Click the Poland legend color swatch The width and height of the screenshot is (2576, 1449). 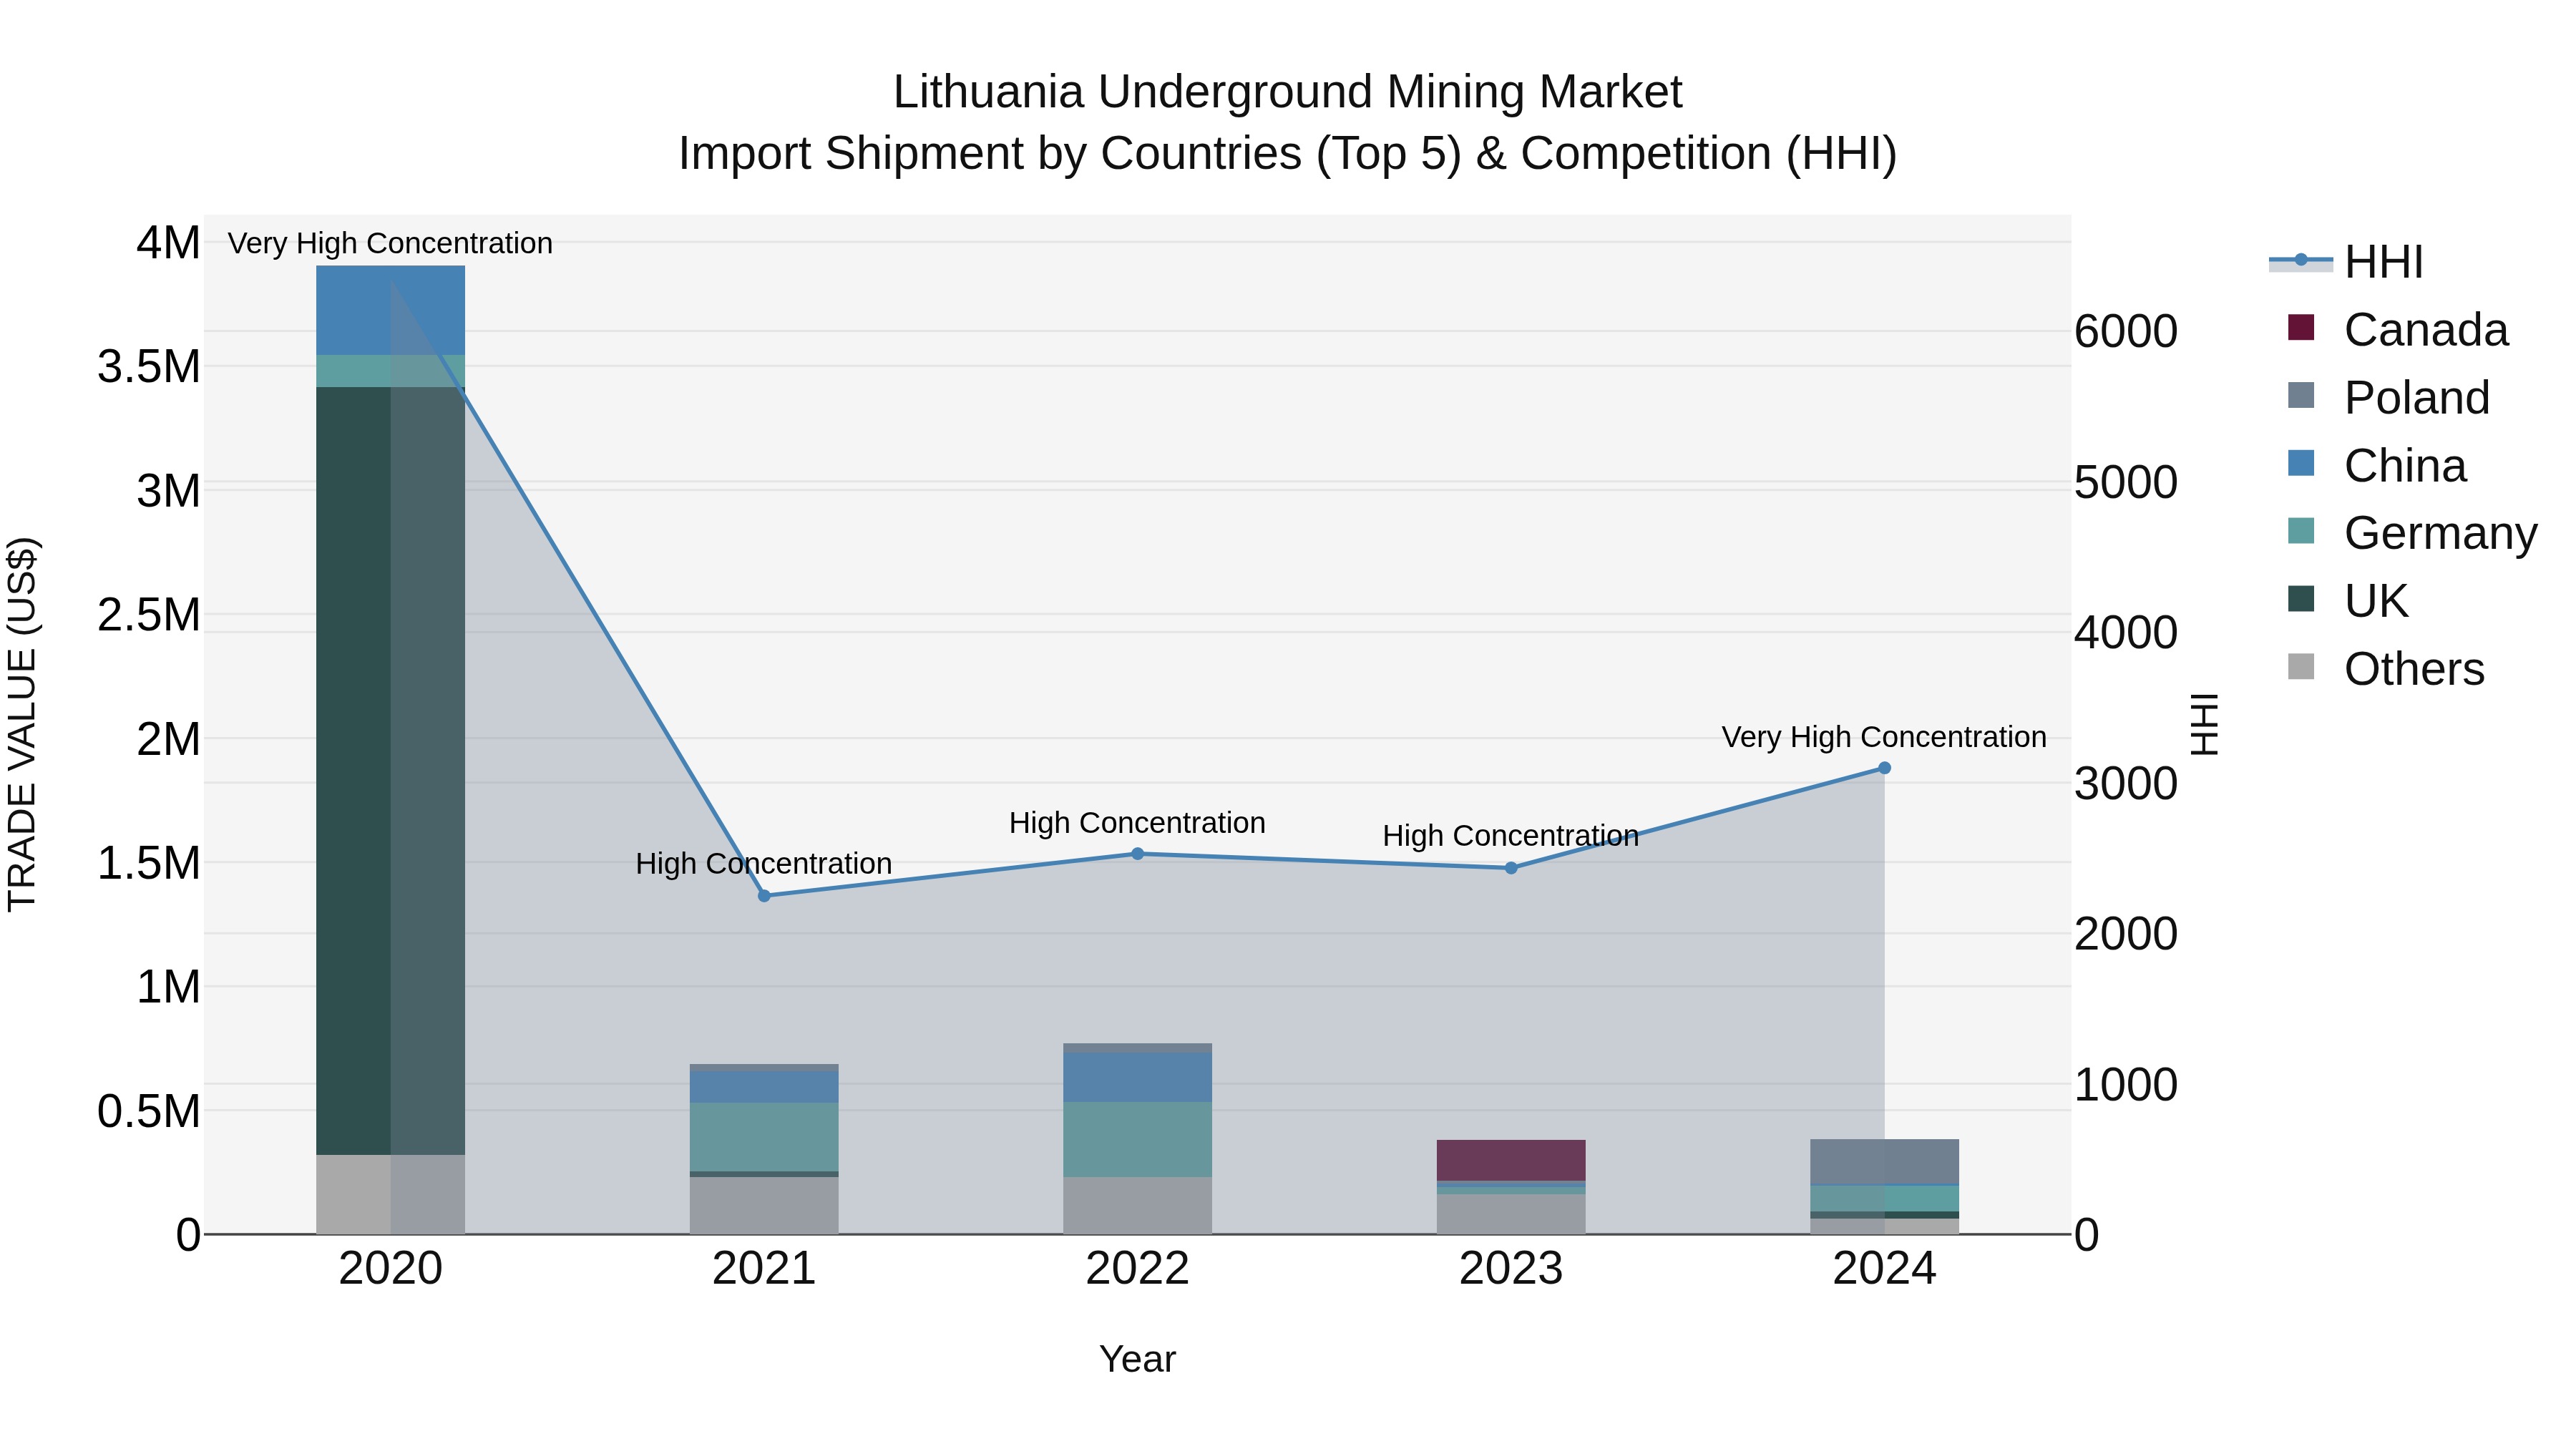(x=2301, y=395)
